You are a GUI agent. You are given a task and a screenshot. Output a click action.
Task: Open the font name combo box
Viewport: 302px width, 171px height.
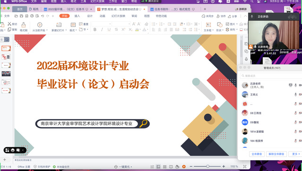click(x=102, y=24)
